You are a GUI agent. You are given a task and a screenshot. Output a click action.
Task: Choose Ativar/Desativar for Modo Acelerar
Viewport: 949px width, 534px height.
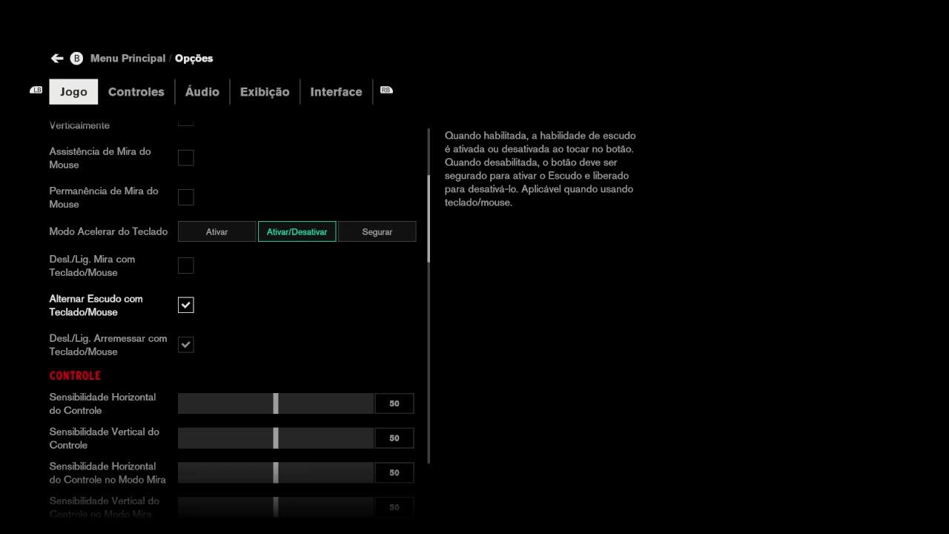297,231
